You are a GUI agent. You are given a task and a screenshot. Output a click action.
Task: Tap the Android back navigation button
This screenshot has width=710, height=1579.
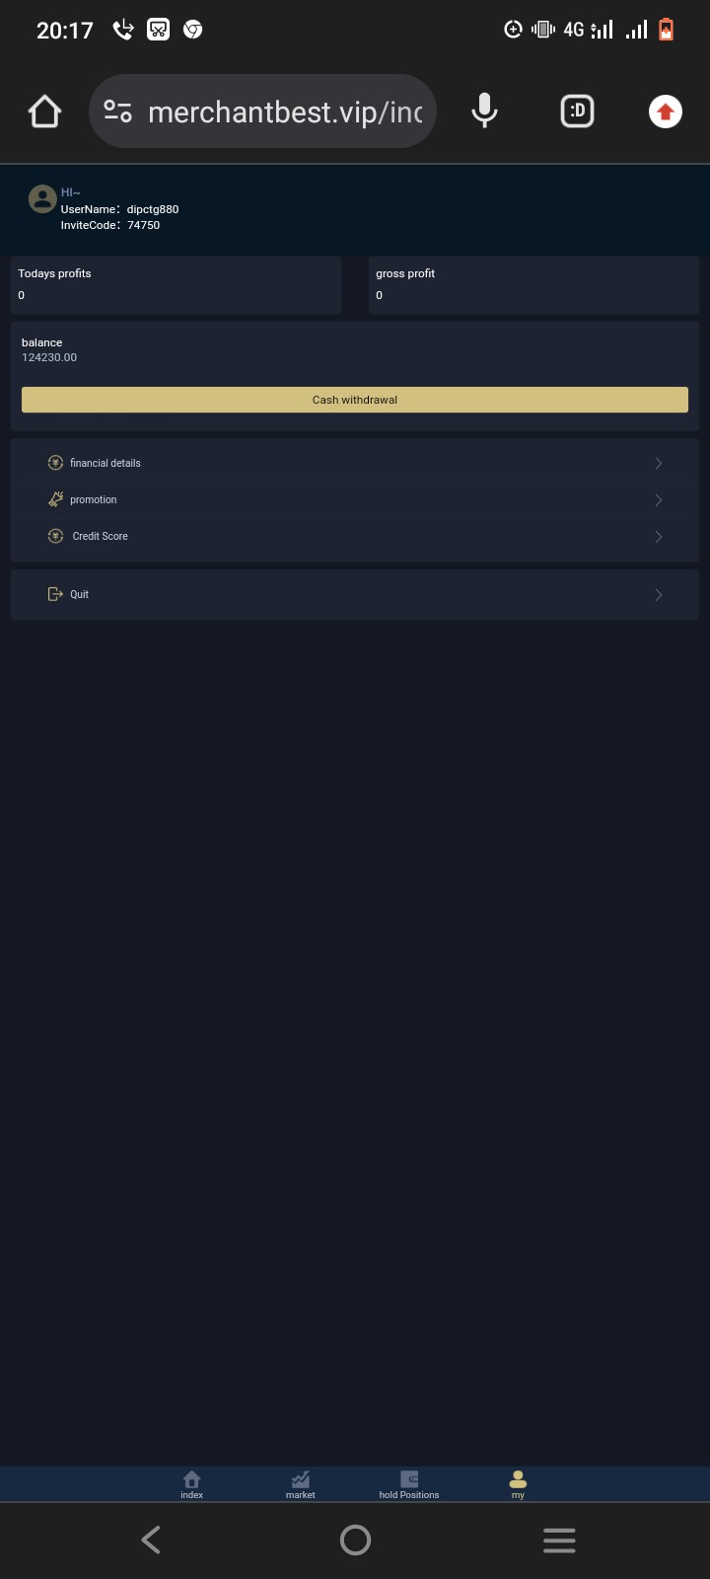click(x=151, y=1540)
